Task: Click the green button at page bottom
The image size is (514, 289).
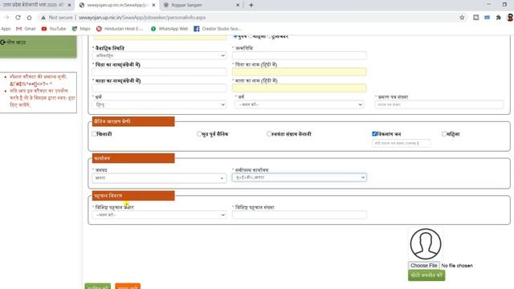Action: coord(98,286)
